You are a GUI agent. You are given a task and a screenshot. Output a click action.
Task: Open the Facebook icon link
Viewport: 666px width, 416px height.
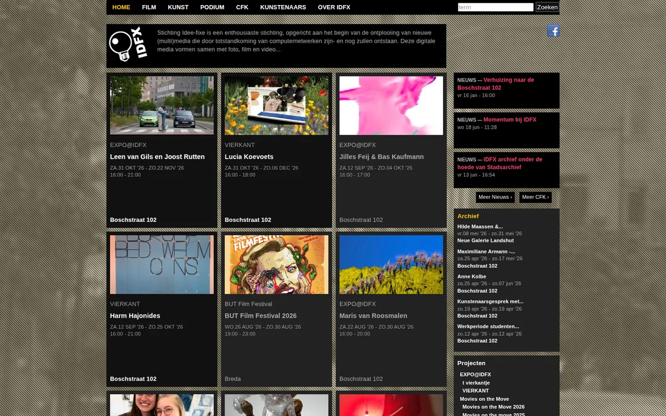click(553, 31)
